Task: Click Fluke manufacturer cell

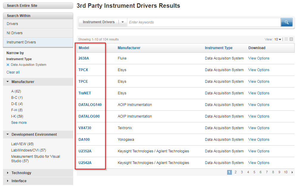Action: pyautogui.click(x=122, y=58)
